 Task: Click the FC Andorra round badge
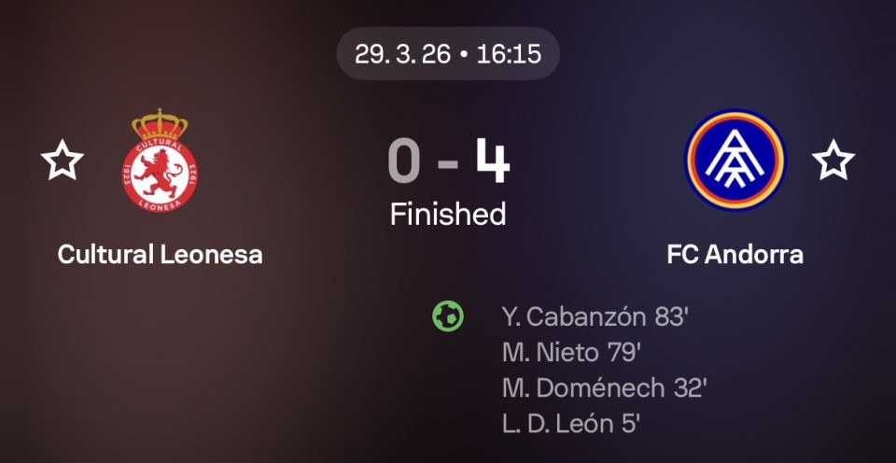pos(735,161)
